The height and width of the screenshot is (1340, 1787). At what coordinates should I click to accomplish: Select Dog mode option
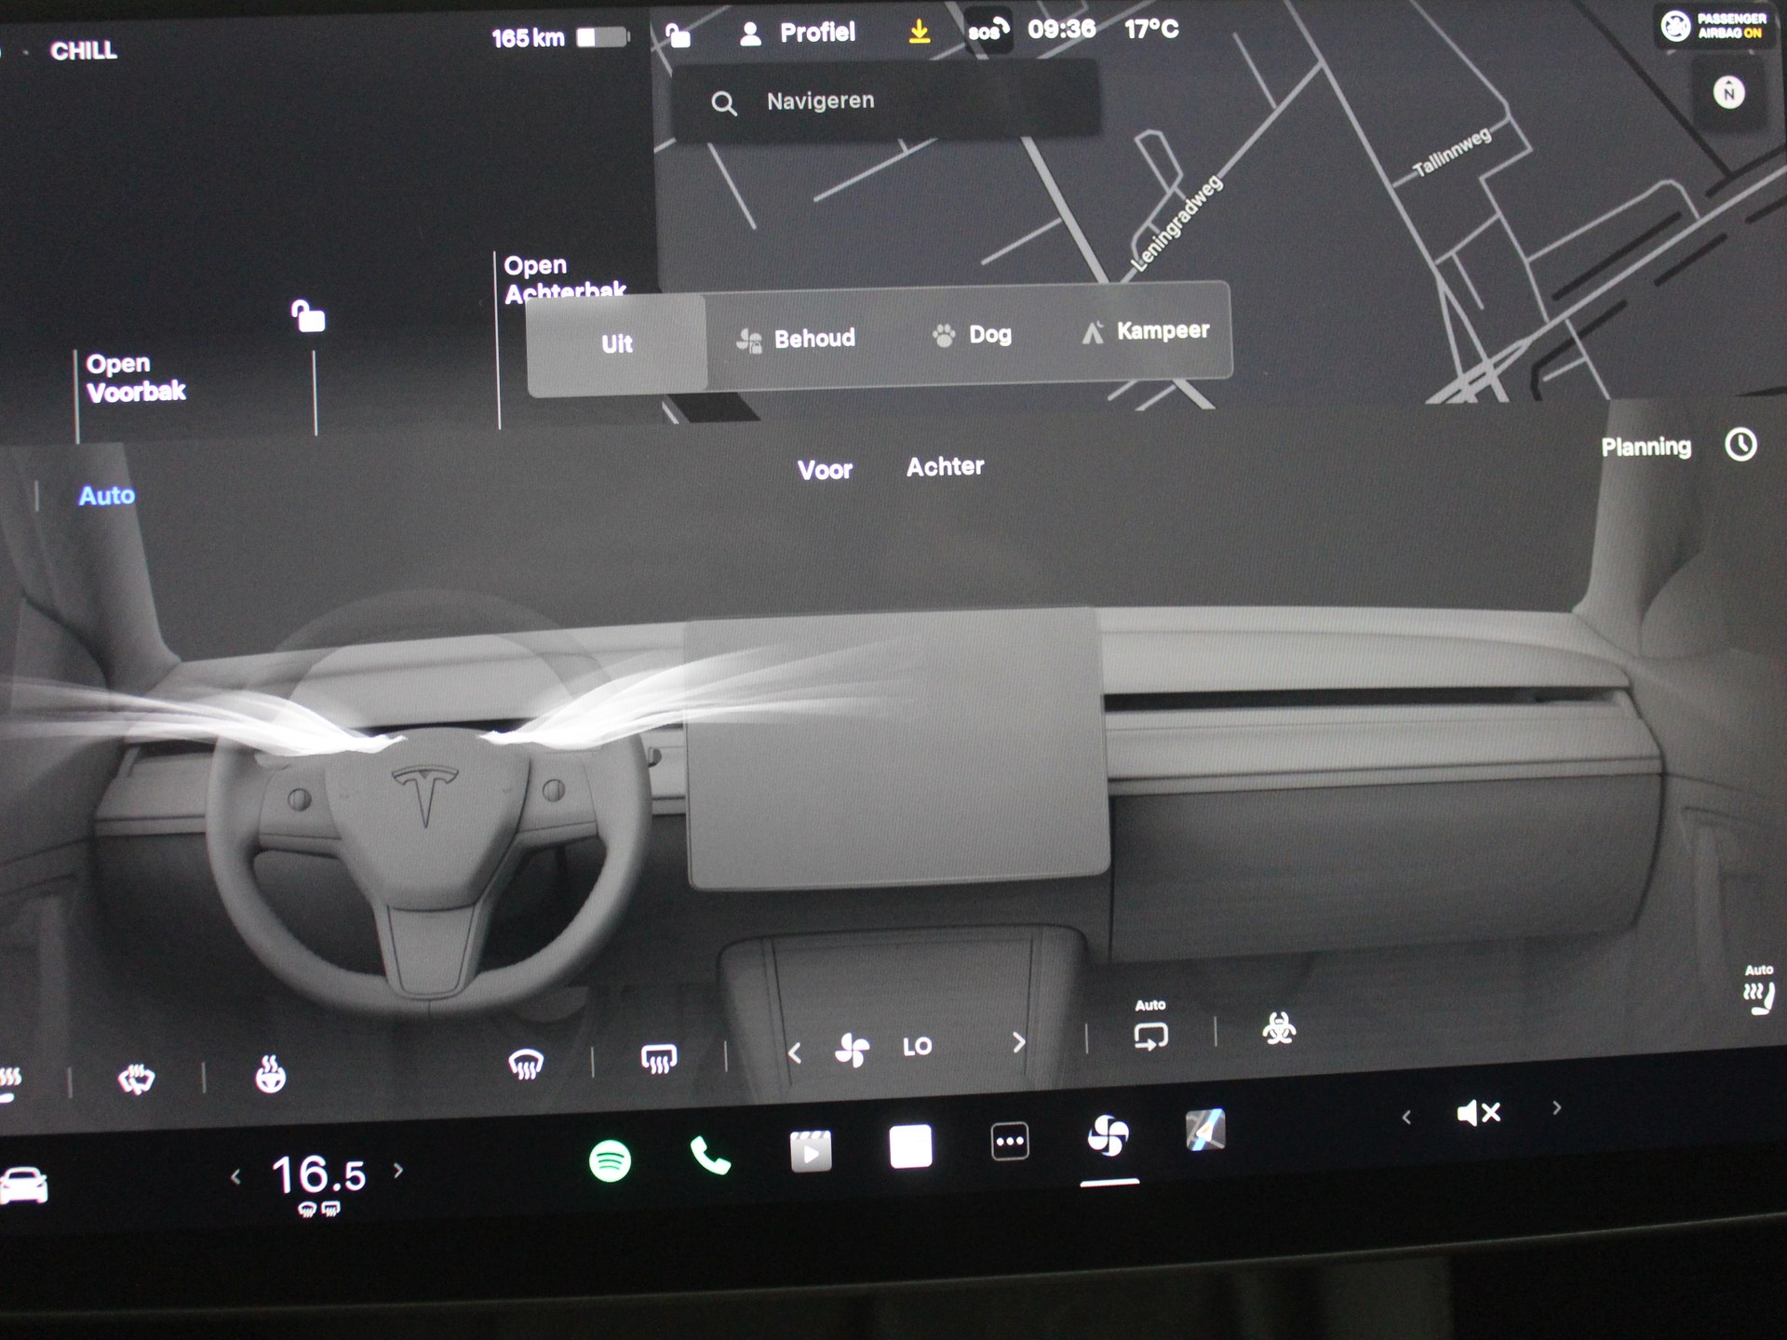(x=973, y=335)
